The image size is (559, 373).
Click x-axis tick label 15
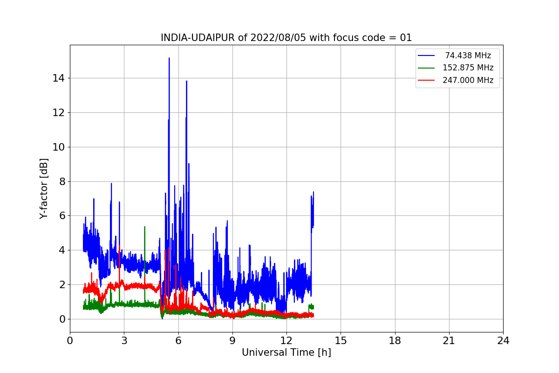[341, 341]
